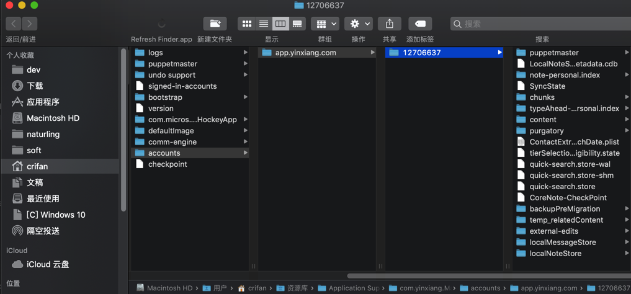
Task: Select the signed-in-accounts file
Action: pos(190,86)
